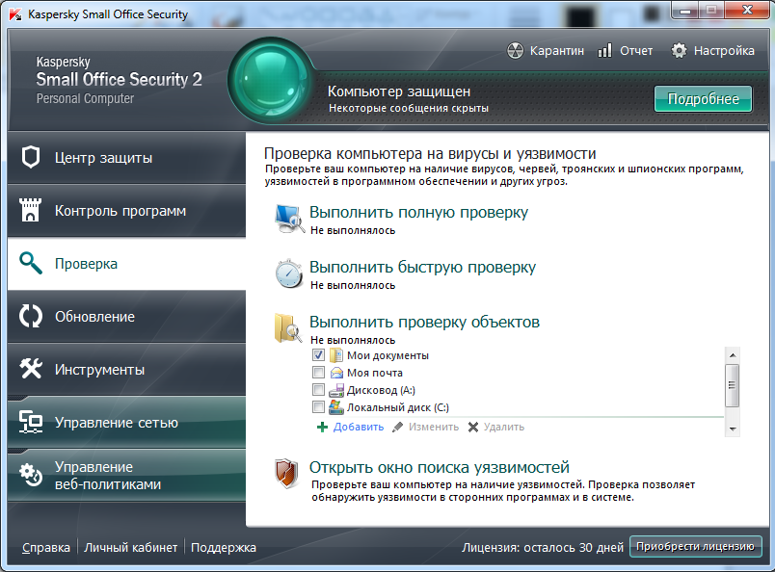Screen dimensions: 775x572
Task: Click the pencil icon next to Изменить
Action: pyautogui.click(x=397, y=427)
